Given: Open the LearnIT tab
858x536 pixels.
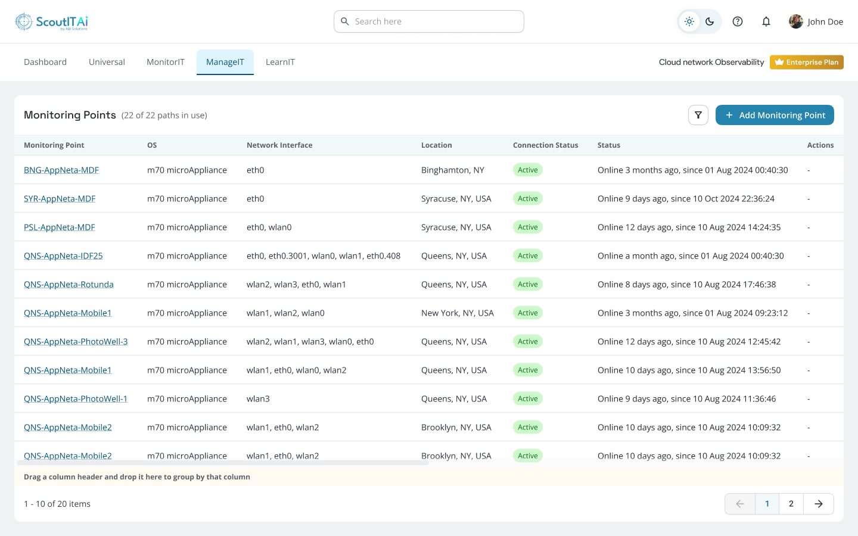Looking at the screenshot, I should (280, 61).
